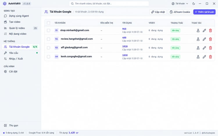Image resolution: width=218 pixels, height=136 pixels.
Task: Click the kenh.congnghe@gmail.com email text
Action: click(76, 57)
